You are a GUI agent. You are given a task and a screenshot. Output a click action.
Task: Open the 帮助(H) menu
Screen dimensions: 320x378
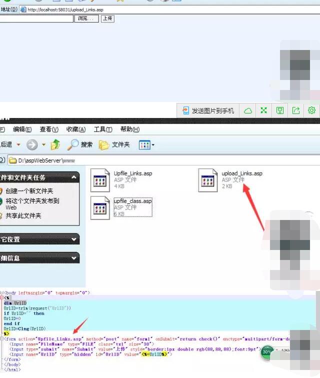coord(130,129)
